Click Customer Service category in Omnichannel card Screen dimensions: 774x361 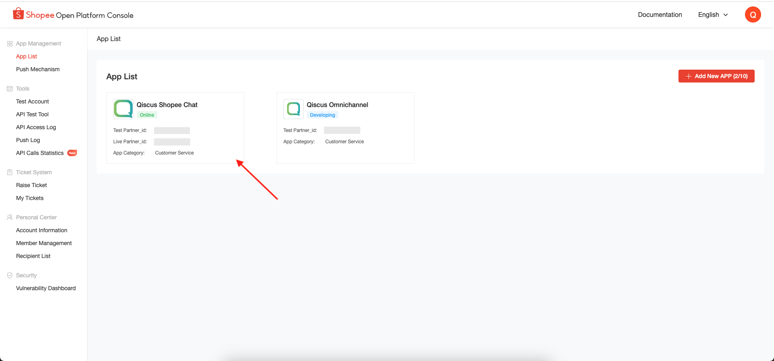pyautogui.click(x=345, y=142)
